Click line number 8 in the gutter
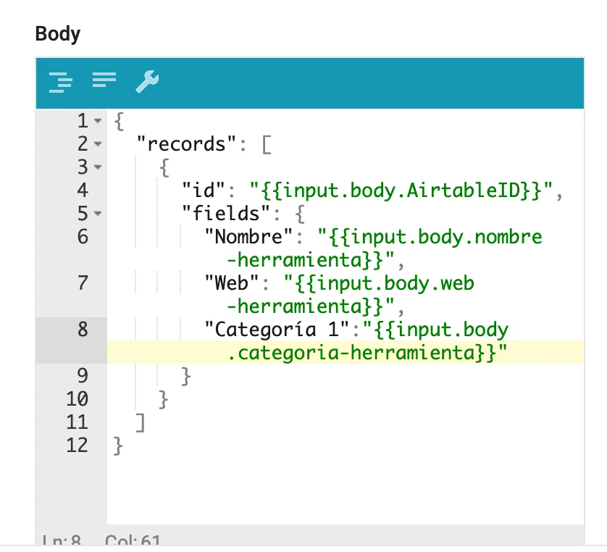 81,330
